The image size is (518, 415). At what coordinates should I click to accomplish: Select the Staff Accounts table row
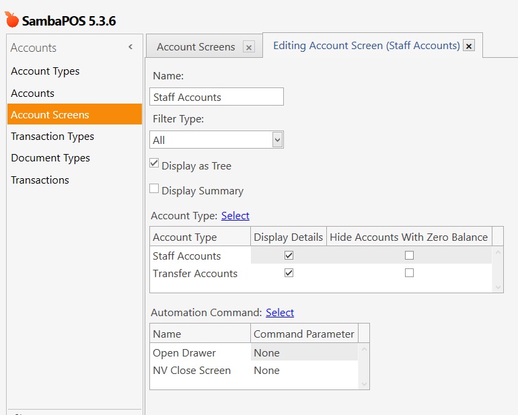click(321, 256)
